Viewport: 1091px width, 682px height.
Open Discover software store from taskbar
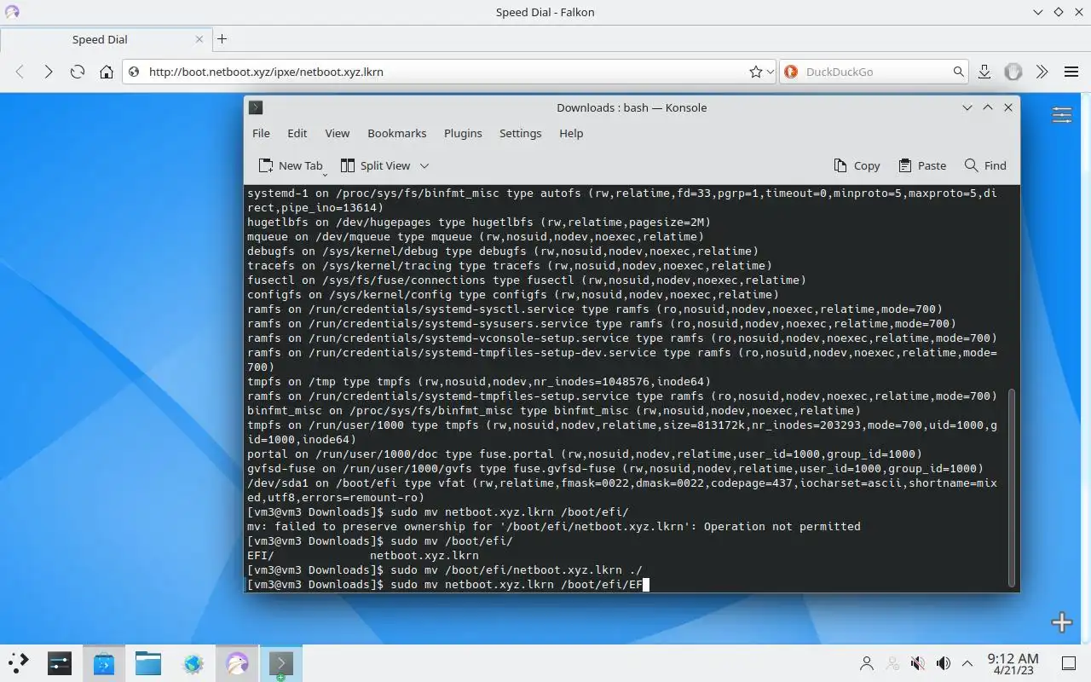click(104, 663)
